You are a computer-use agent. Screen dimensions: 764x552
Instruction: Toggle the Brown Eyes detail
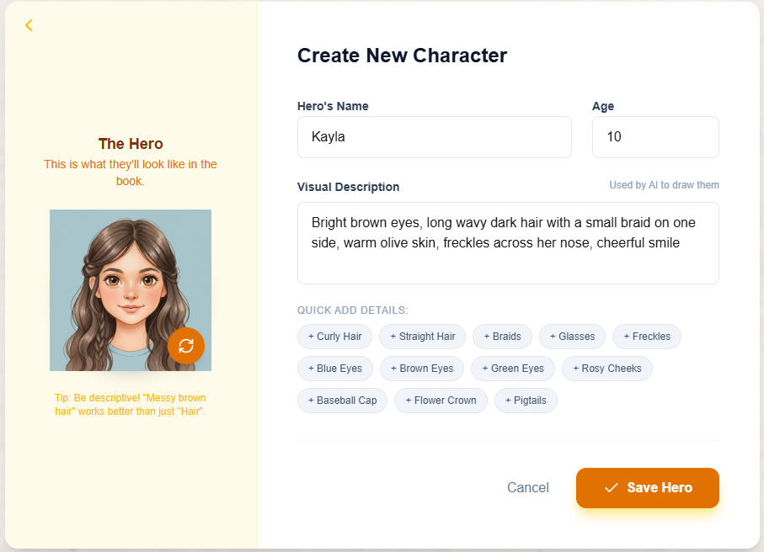click(x=421, y=369)
